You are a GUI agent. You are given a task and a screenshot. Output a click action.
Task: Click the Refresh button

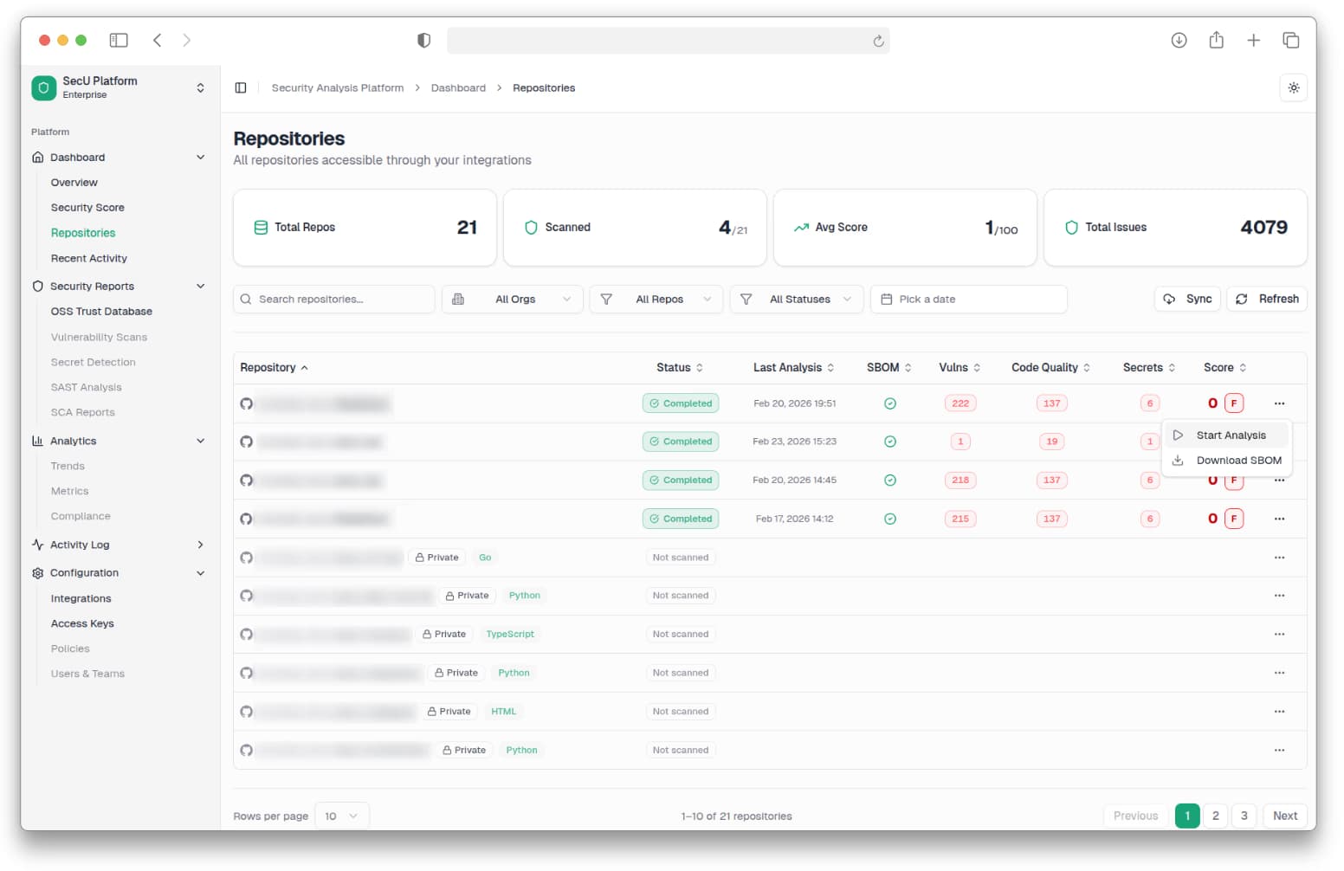point(1267,299)
